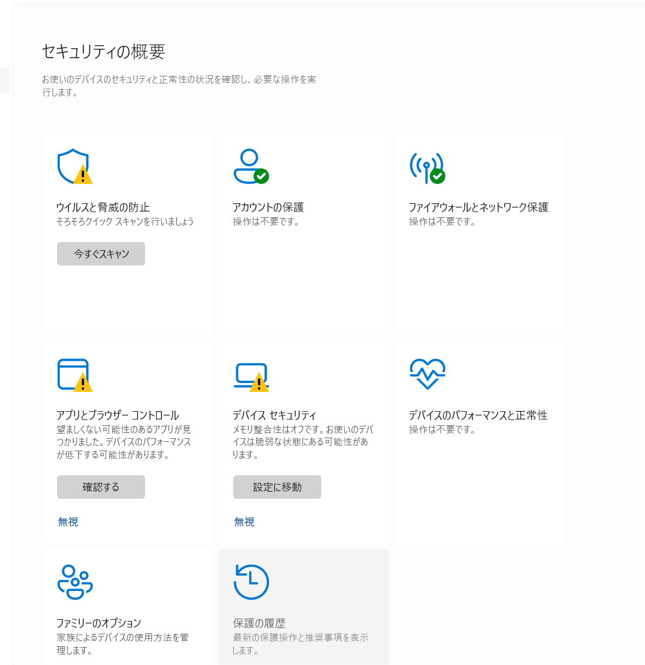Select the アプリとブラウザー コントロール heading
645x665 pixels.
point(117,415)
